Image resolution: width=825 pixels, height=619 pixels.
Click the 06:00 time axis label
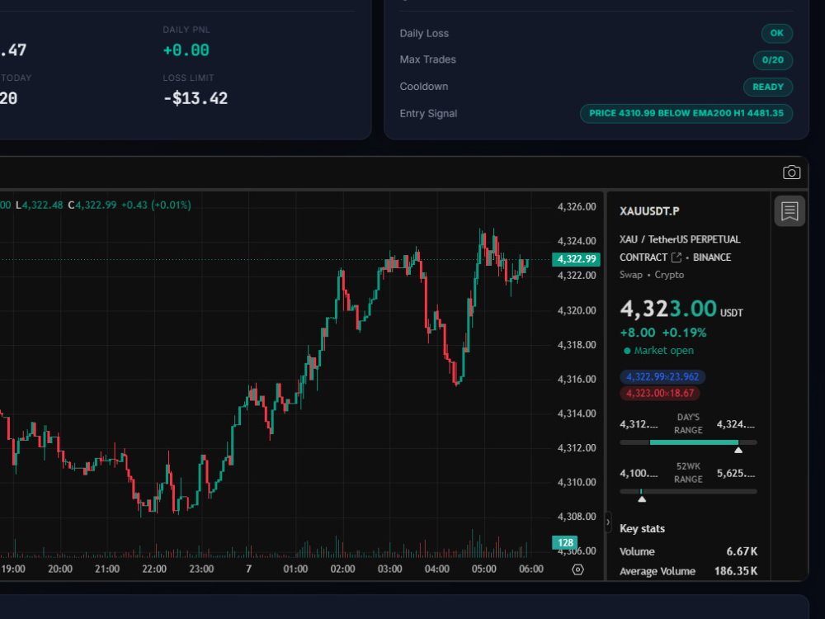pyautogui.click(x=530, y=569)
